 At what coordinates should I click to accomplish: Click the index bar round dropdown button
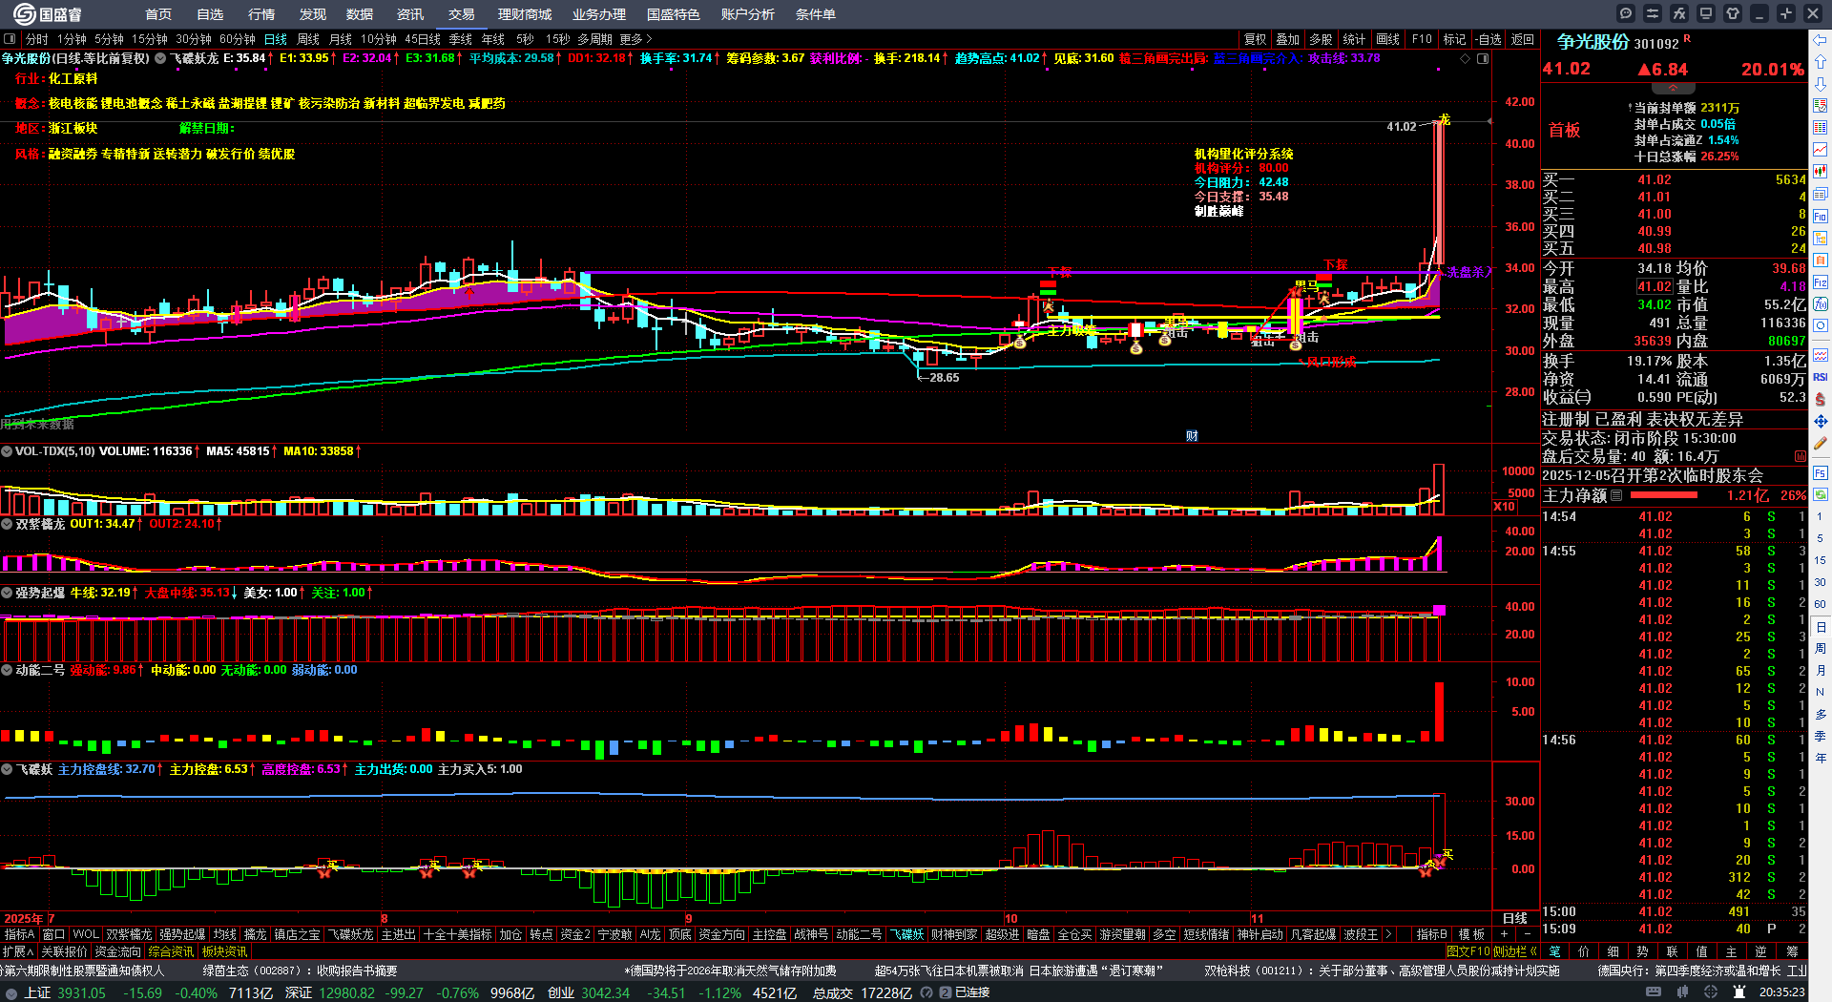coord(10,992)
